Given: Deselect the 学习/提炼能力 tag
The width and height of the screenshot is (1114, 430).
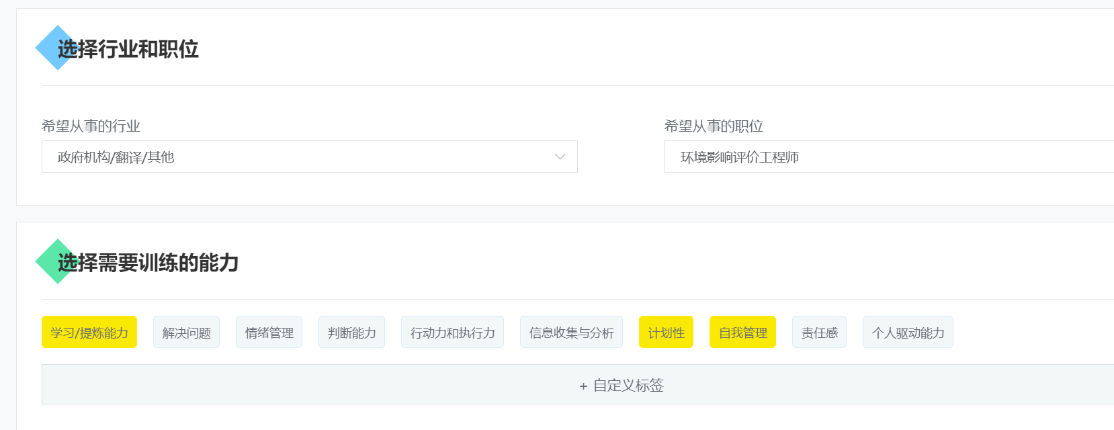Looking at the screenshot, I should click(89, 333).
